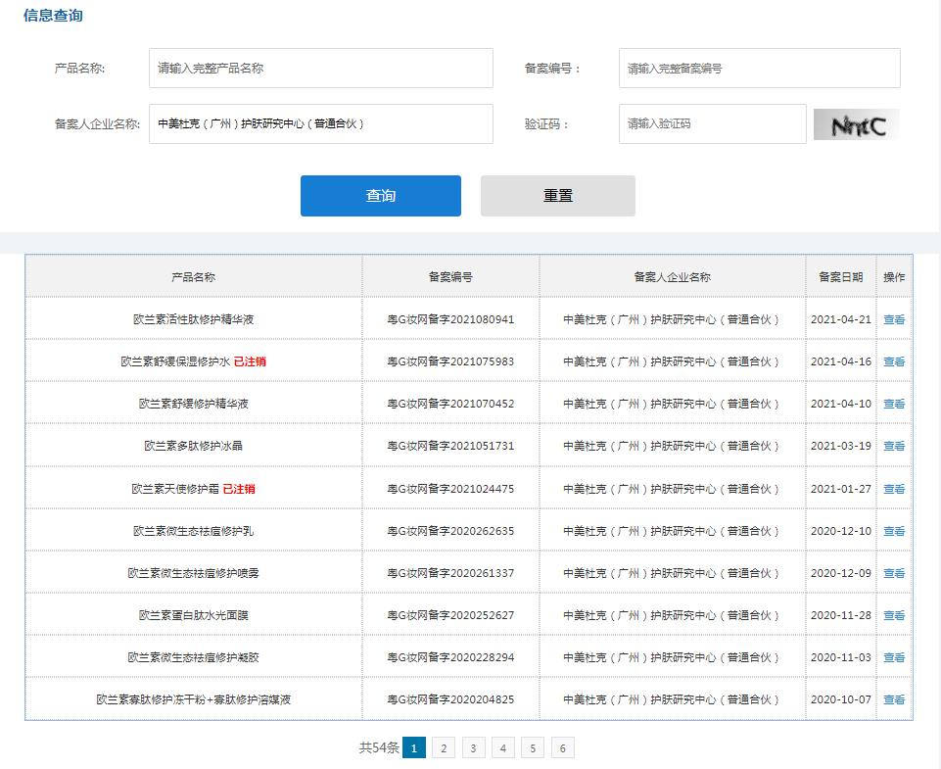Select page 4 in pagination
Image resolution: width=941 pixels, height=769 pixels.
click(x=502, y=748)
